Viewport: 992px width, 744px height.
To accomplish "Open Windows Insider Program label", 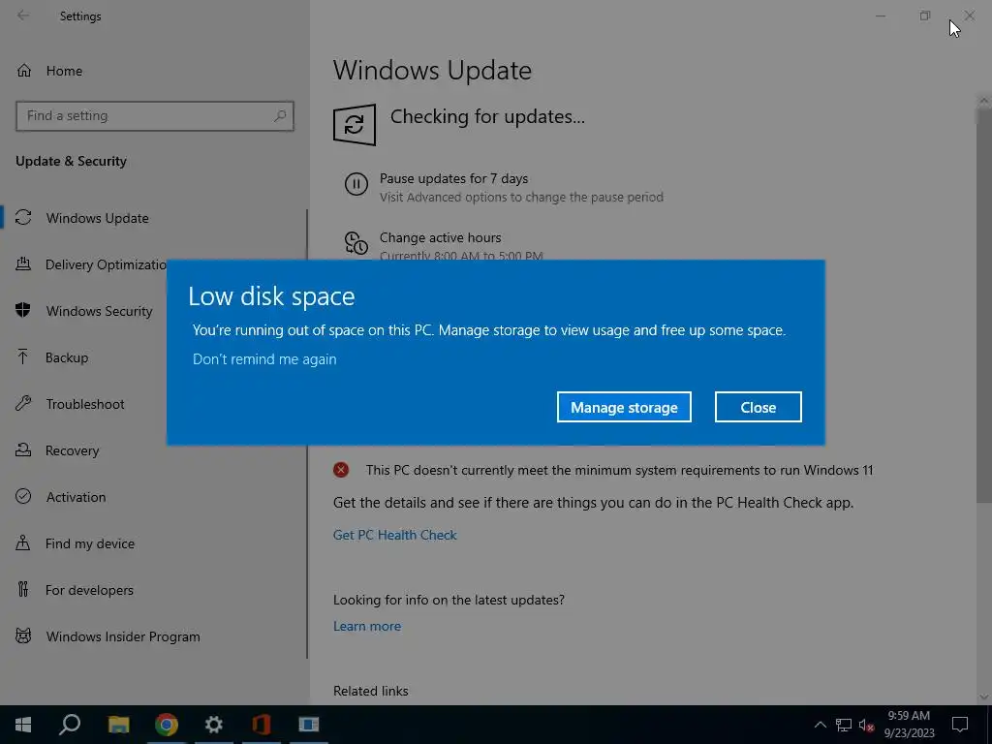I will tap(123, 636).
